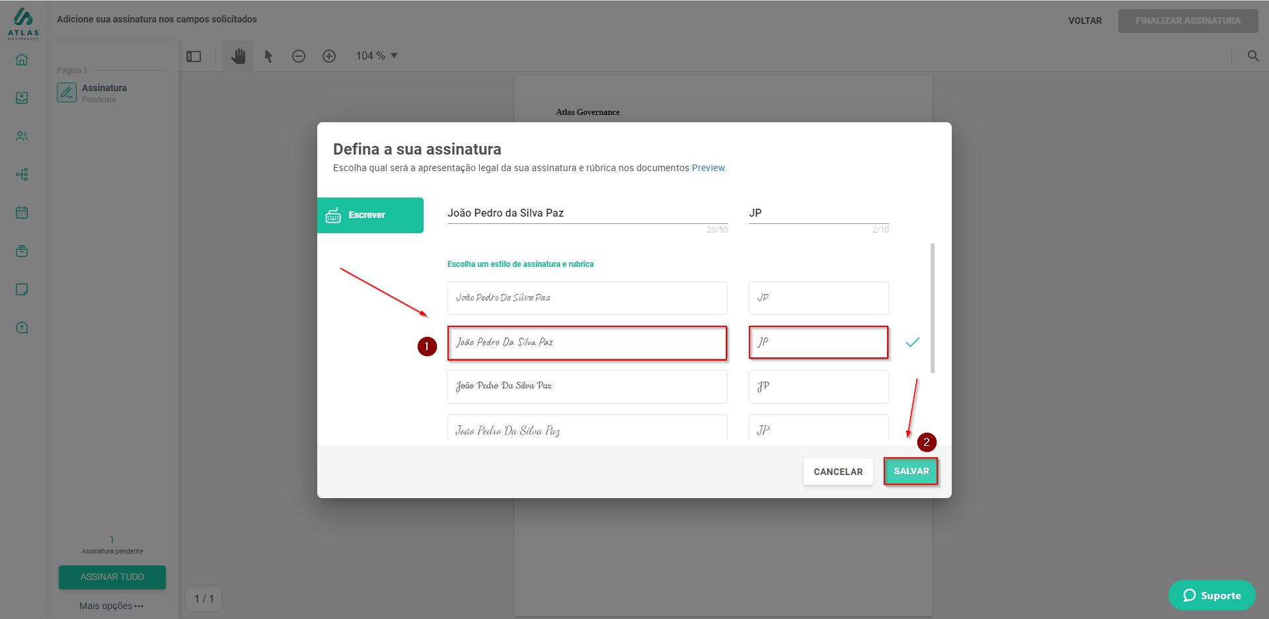Click the zoom out minus icon
The width and height of the screenshot is (1269, 619).
point(299,56)
